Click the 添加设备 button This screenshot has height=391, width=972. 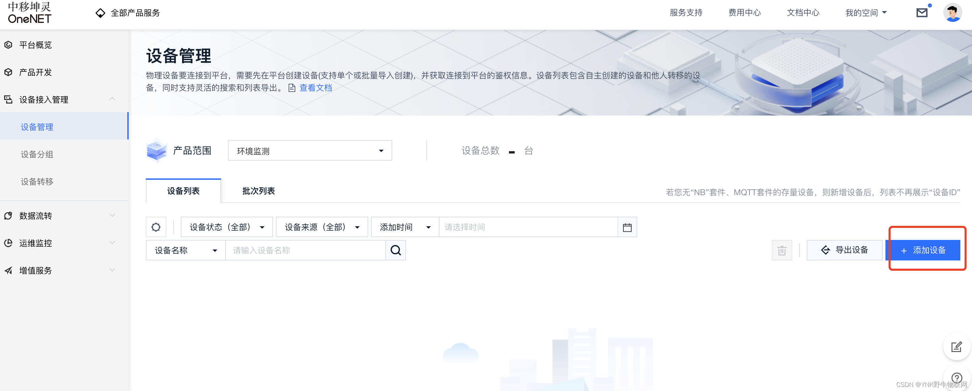[923, 250]
